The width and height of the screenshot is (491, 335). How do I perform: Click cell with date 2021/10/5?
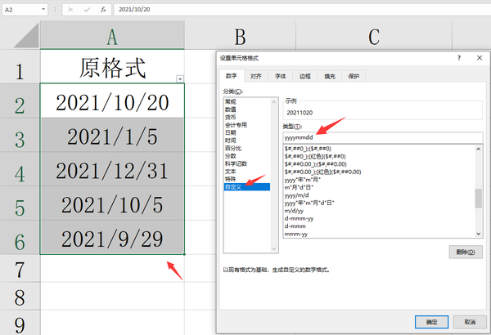[112, 203]
